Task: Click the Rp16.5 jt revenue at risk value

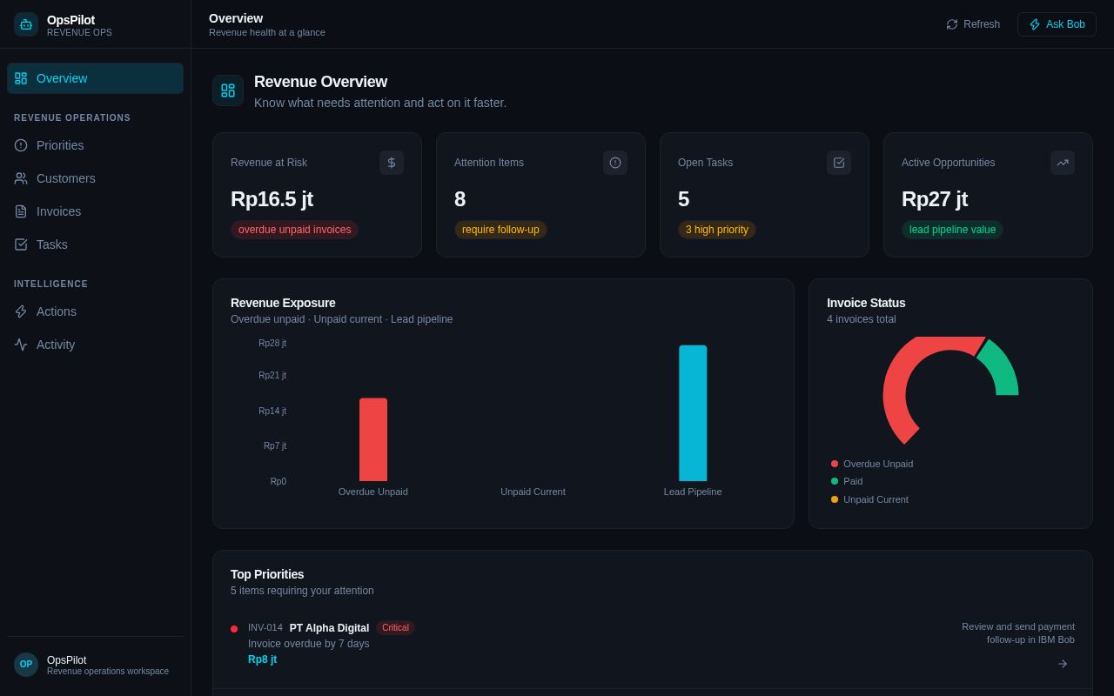Action: click(x=272, y=199)
